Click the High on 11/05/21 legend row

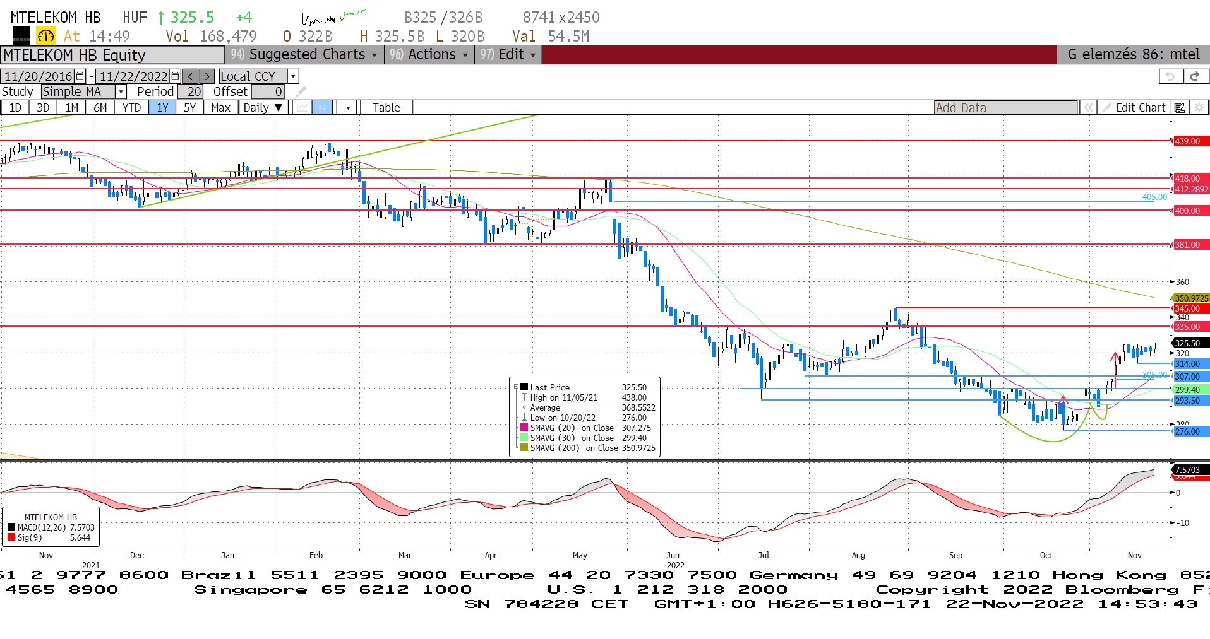[588, 397]
